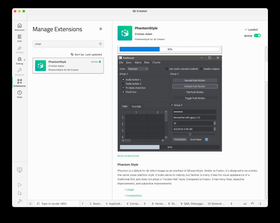Screen dimensions: 280x223
Task: Toggle the Active switch for PhantomStyle
Action: [x=257, y=36]
